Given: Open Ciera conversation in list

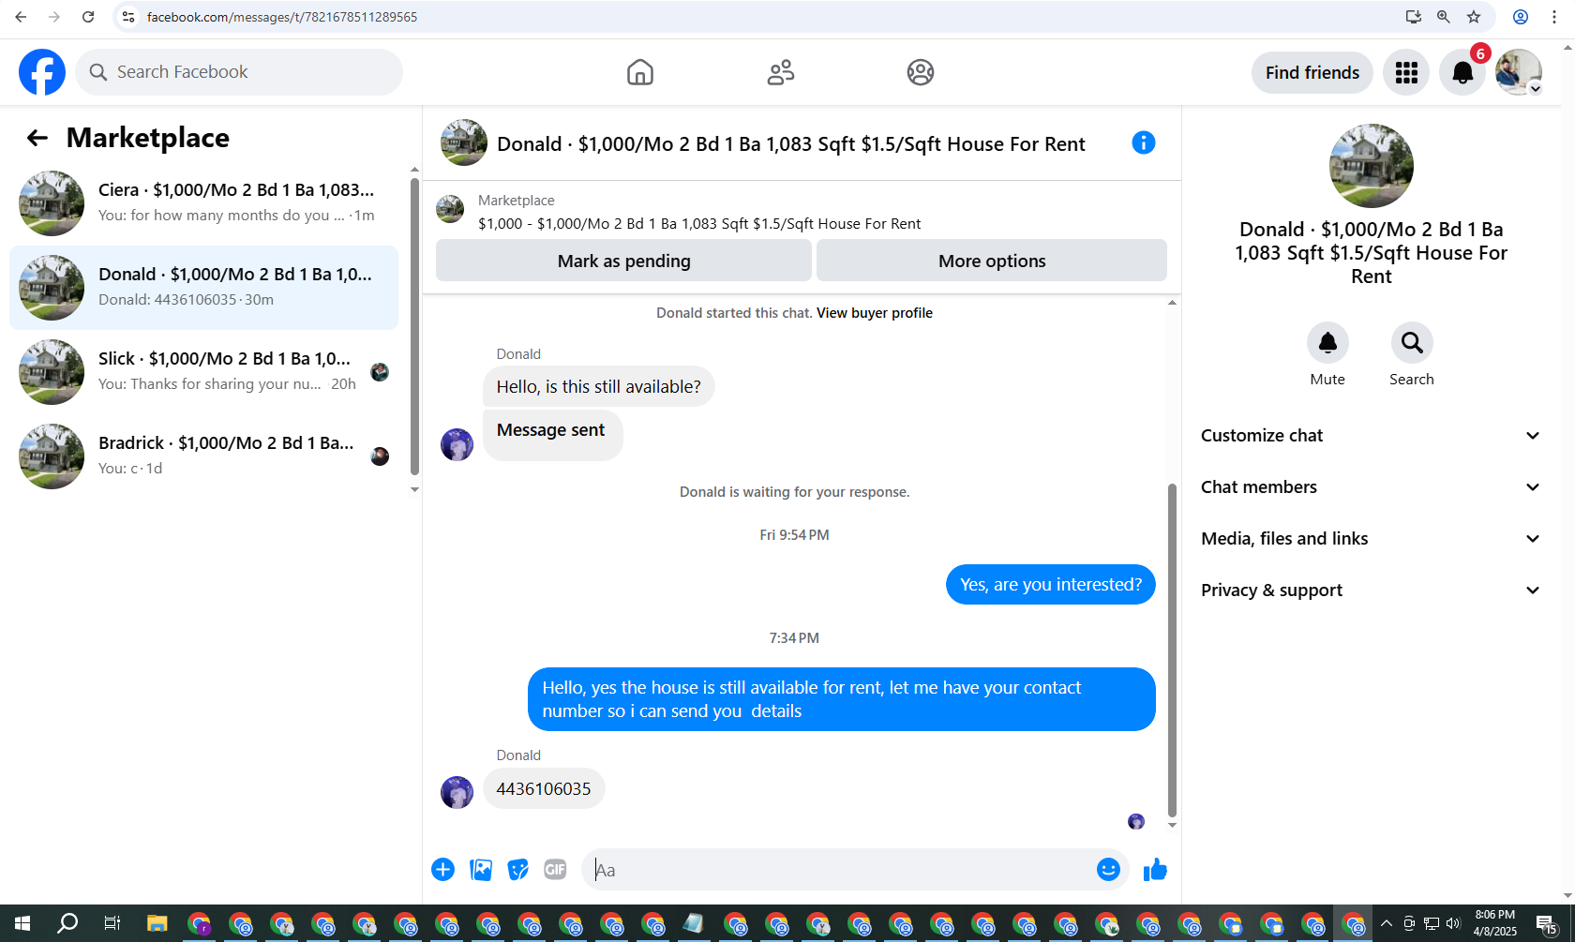Looking at the screenshot, I should pos(203,203).
